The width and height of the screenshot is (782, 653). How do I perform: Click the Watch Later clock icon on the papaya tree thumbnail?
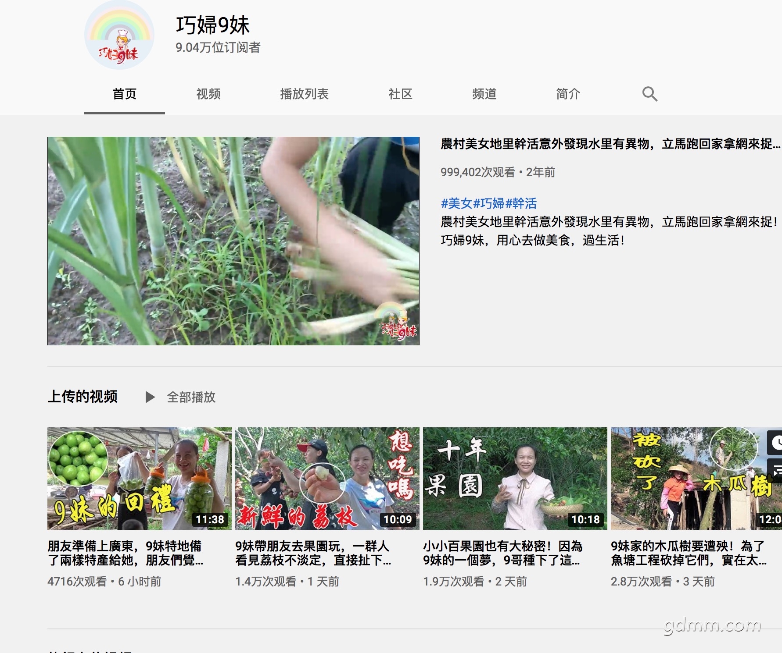click(775, 443)
